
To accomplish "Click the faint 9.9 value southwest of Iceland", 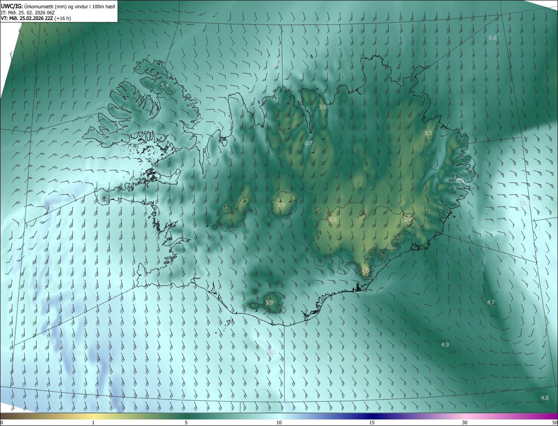I will (82, 353).
